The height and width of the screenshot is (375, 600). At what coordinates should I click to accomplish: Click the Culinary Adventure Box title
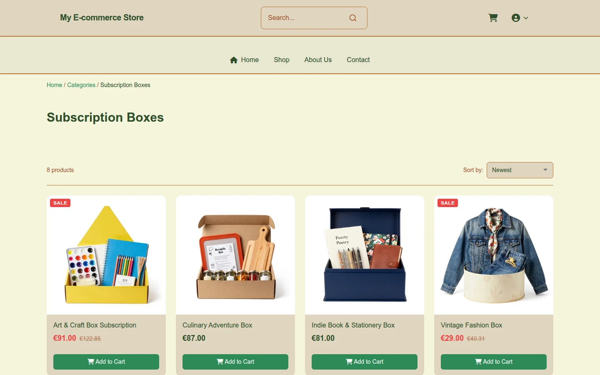tap(217, 325)
